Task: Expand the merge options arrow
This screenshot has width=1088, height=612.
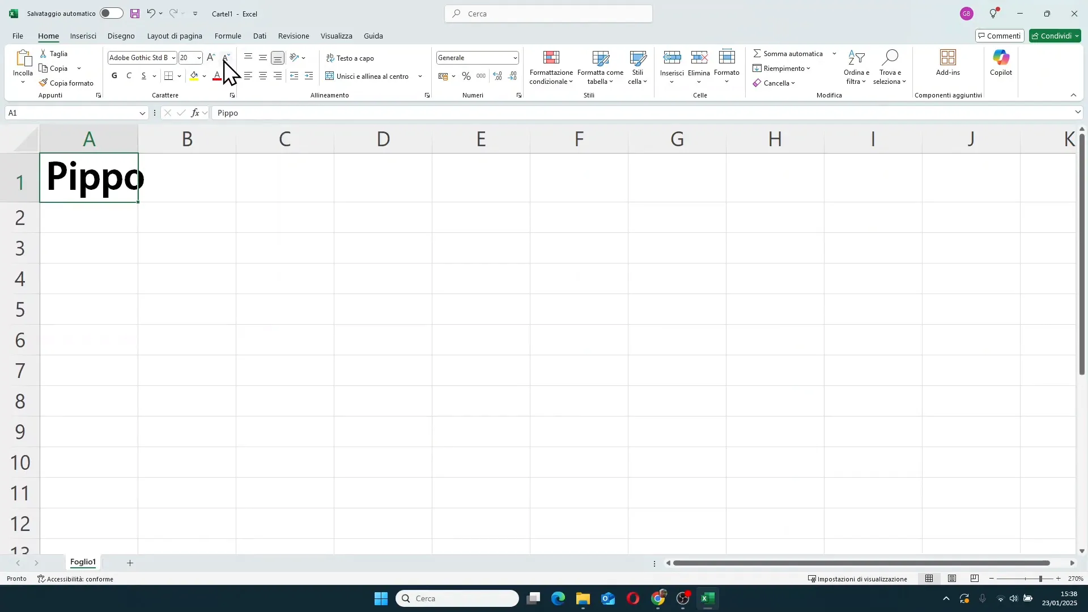Action: click(420, 76)
